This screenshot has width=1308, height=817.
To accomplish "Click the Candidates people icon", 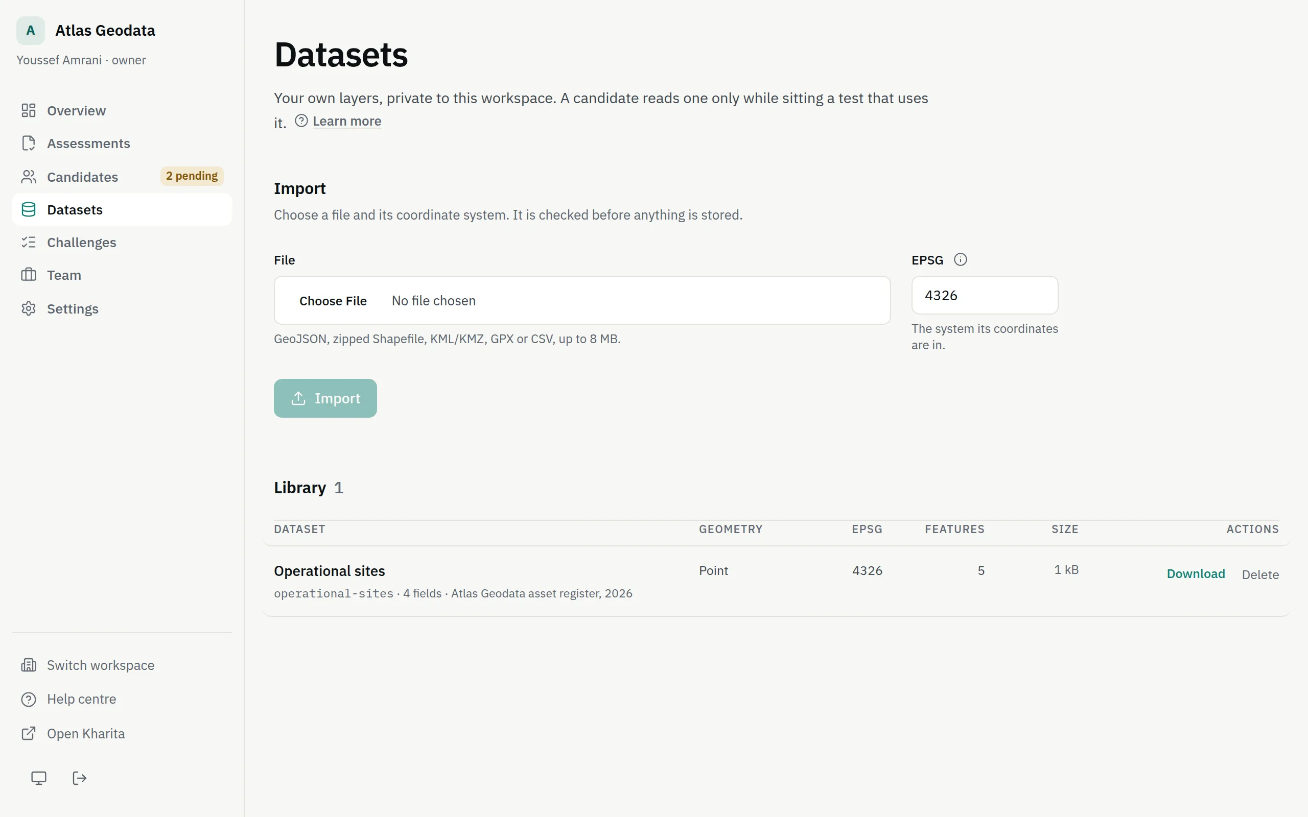I will click(29, 177).
